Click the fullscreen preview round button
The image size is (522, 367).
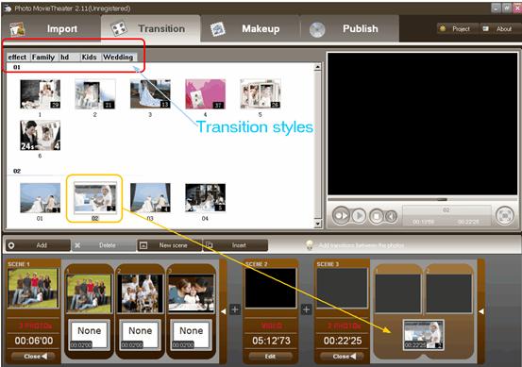(505, 216)
